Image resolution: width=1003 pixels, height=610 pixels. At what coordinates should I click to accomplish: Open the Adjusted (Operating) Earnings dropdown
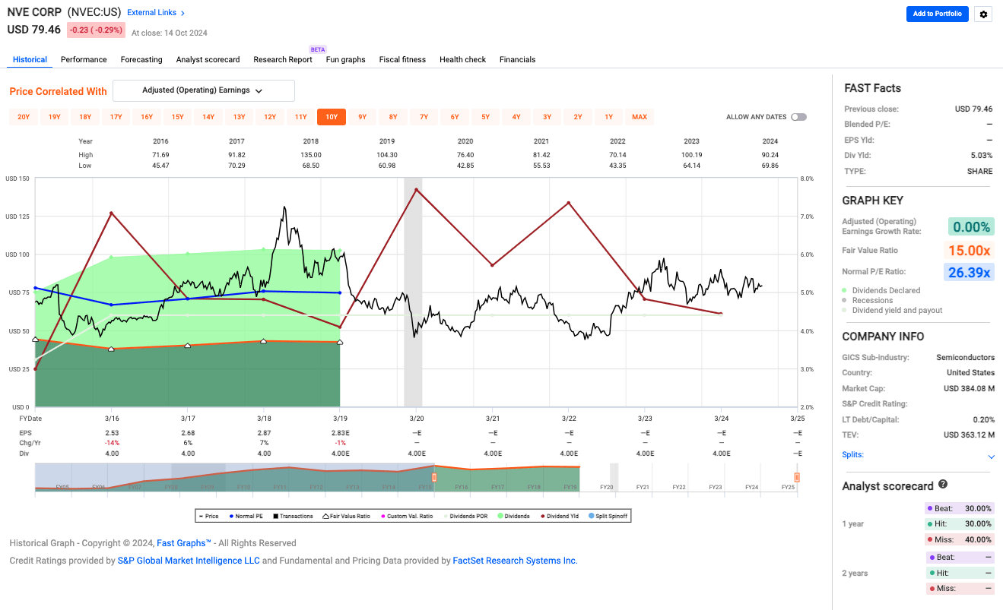203,90
